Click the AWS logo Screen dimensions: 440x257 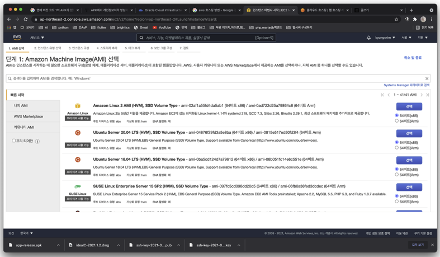(x=17, y=37)
